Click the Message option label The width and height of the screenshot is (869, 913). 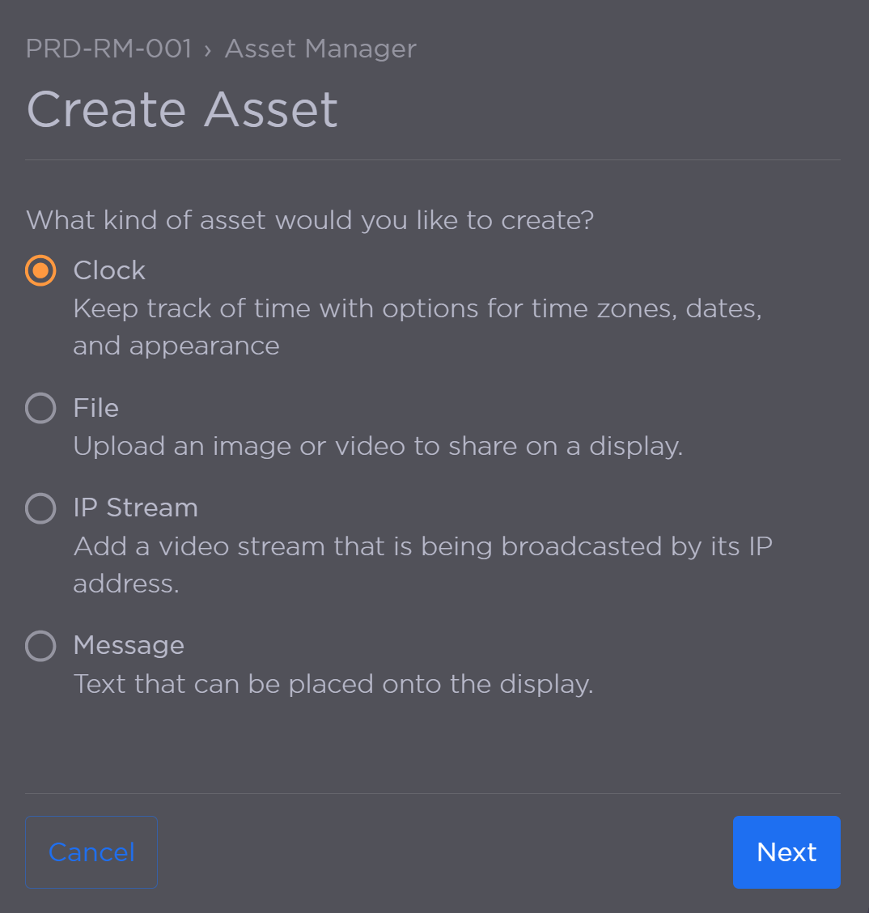pyautogui.click(x=129, y=646)
